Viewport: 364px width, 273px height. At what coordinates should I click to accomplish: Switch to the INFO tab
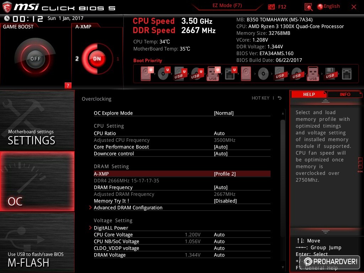point(345,95)
